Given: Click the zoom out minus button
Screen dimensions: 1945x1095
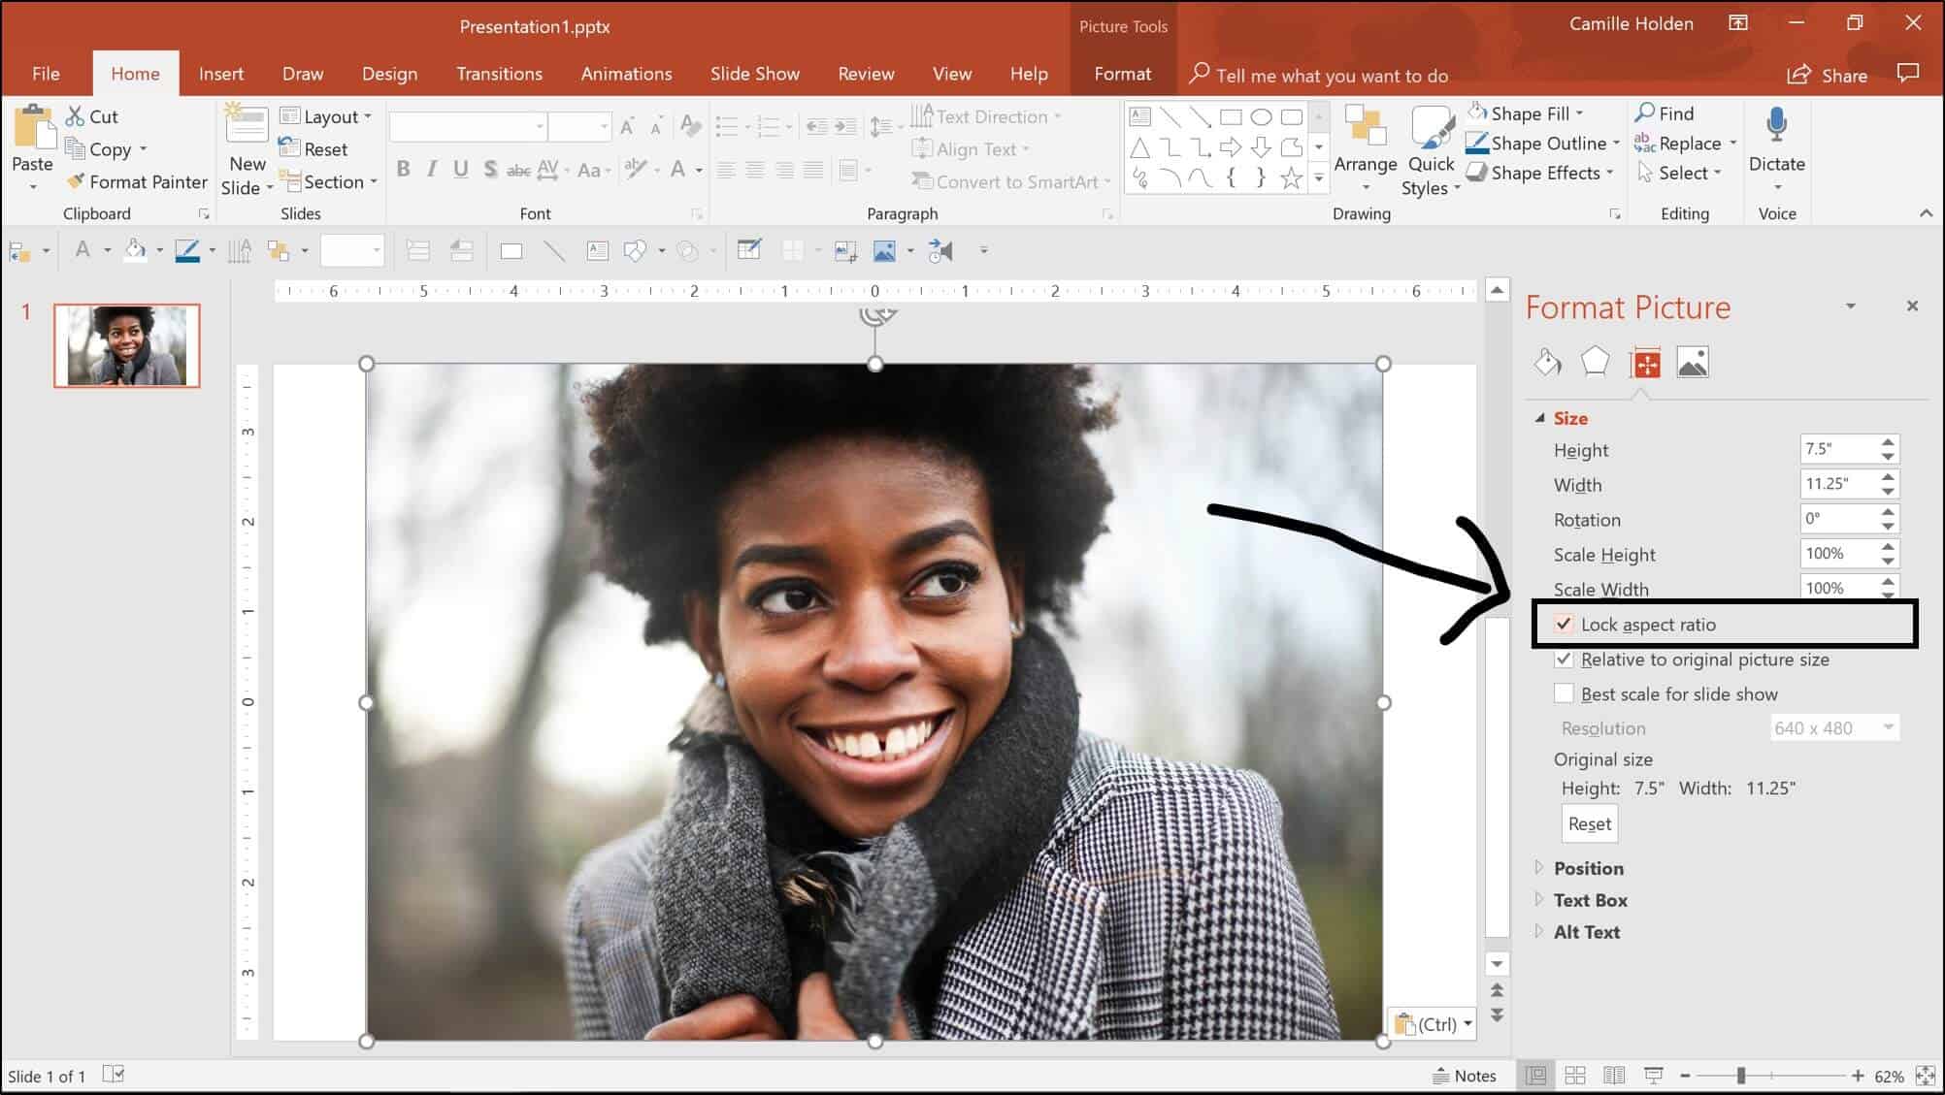Looking at the screenshot, I should 1686,1076.
